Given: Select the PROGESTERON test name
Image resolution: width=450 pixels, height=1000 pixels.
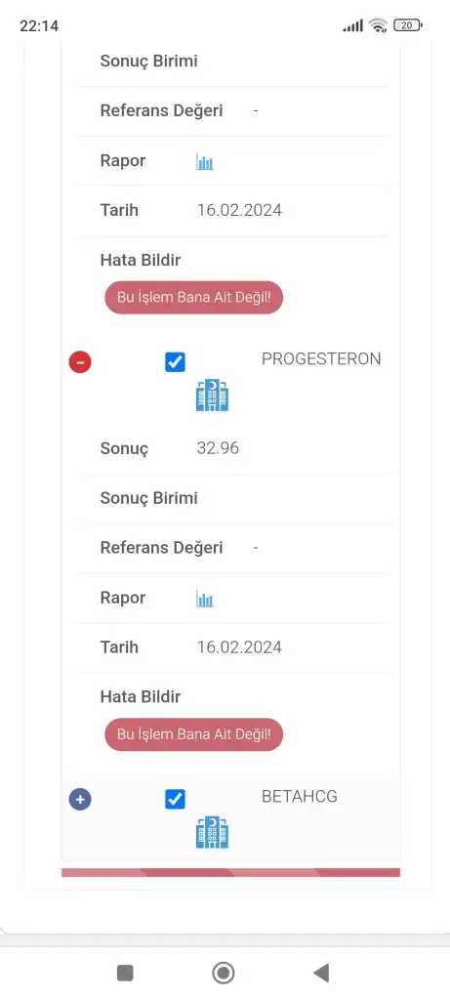Looking at the screenshot, I should pyautogui.click(x=321, y=359).
